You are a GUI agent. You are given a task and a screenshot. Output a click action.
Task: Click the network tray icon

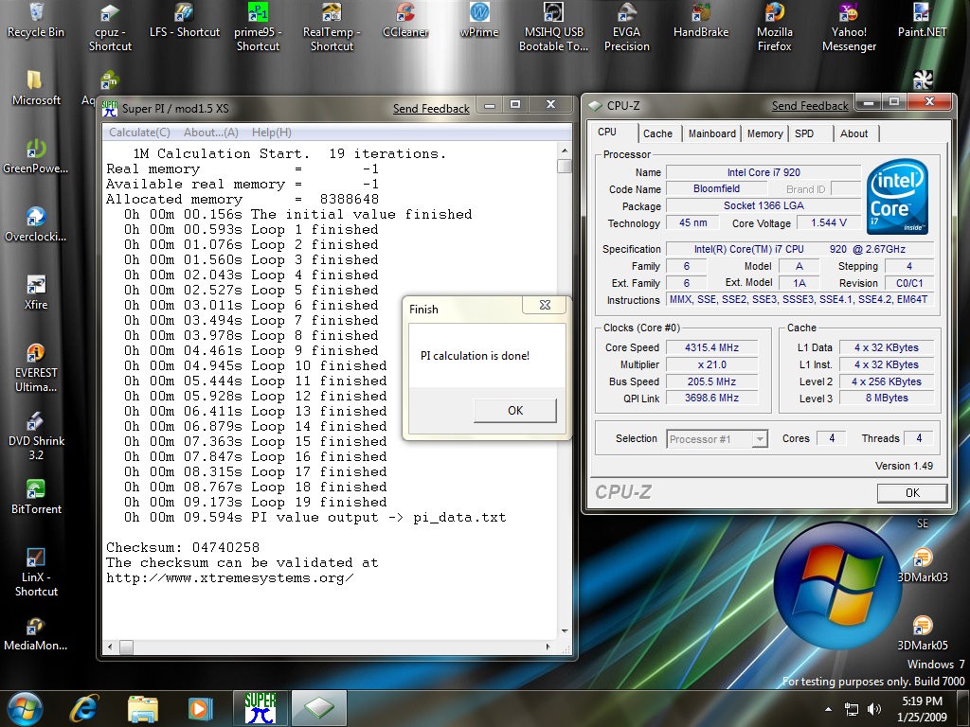tap(852, 709)
